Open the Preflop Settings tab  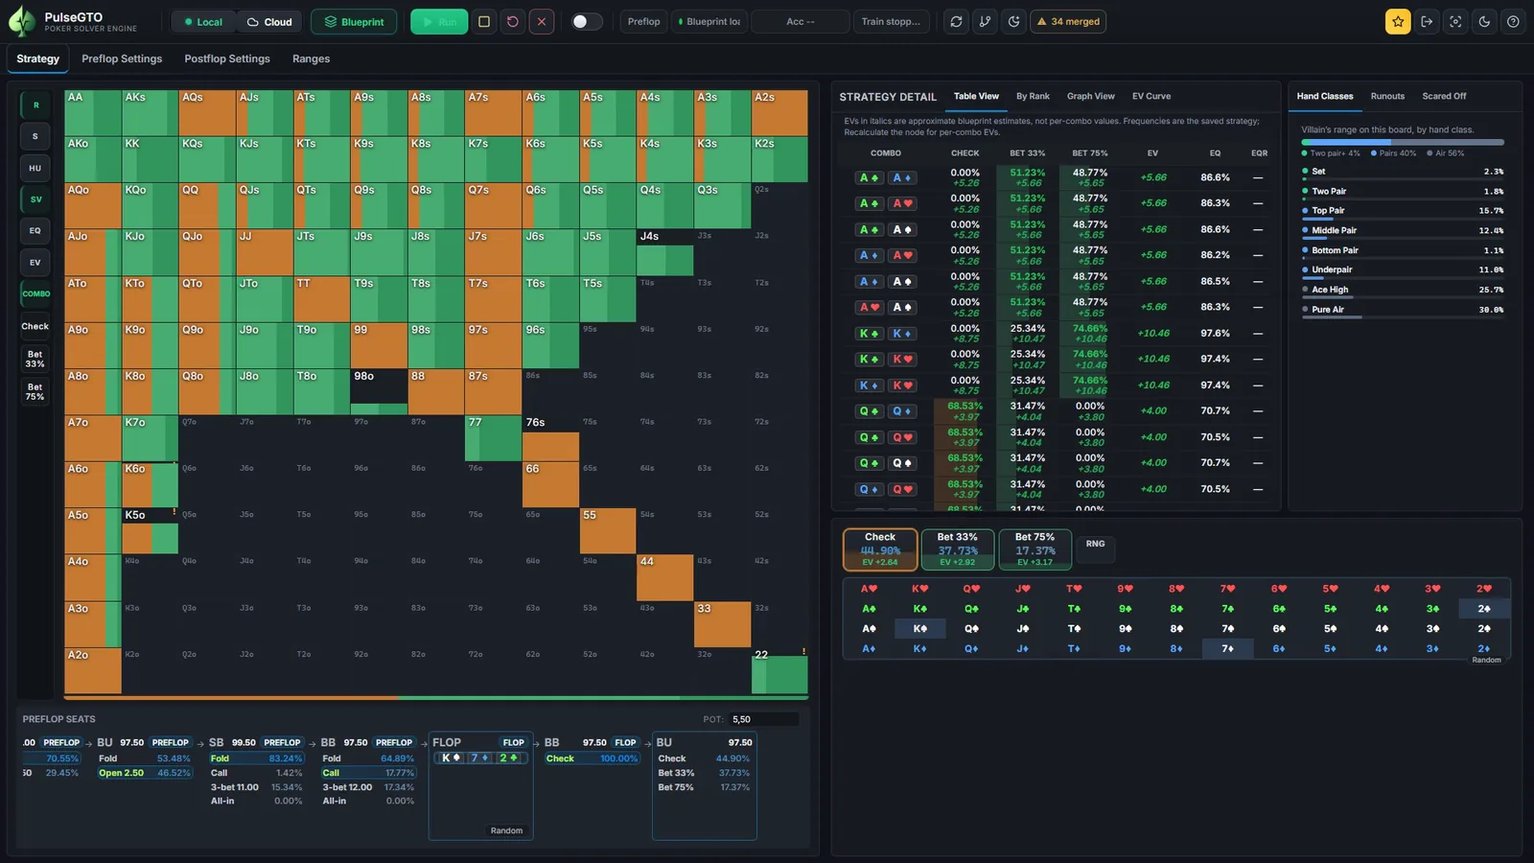coord(122,58)
